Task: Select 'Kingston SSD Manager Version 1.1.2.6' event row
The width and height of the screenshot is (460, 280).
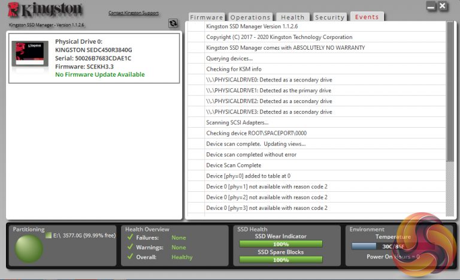Action: 317,26
